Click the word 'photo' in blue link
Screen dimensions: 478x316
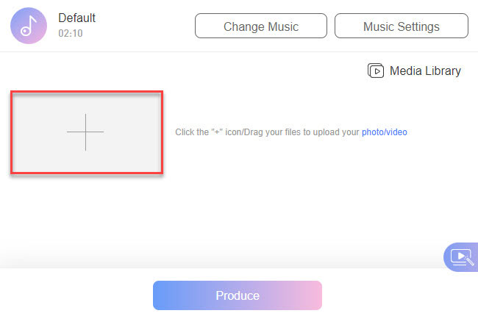pyautogui.click(x=371, y=132)
